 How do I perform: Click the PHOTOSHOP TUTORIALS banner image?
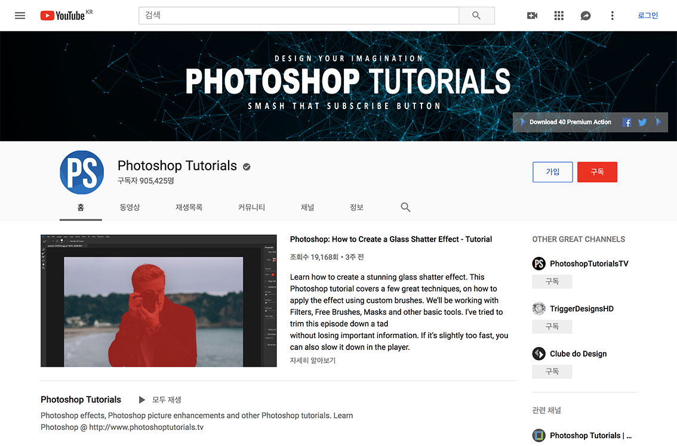coord(338,86)
